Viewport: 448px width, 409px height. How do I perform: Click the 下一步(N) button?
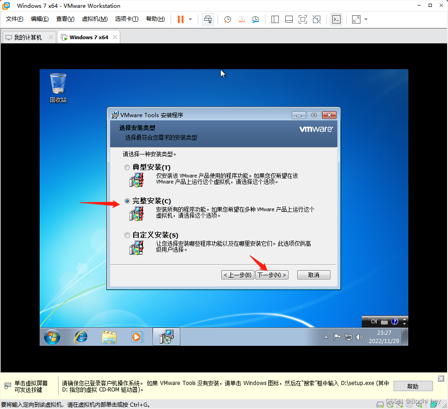[272, 275]
